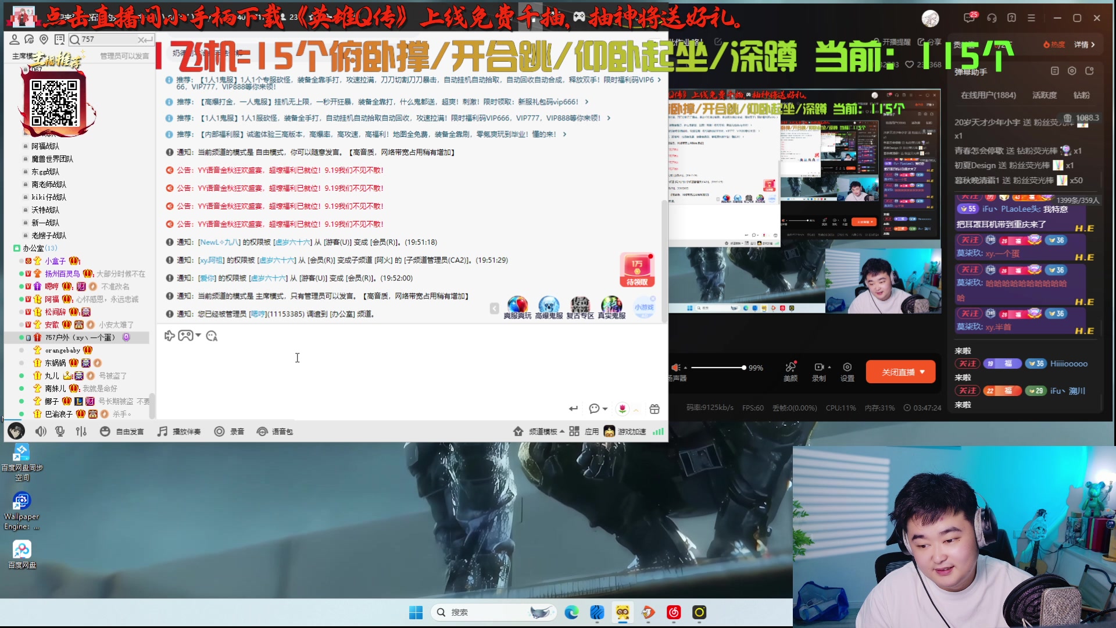The height and width of the screenshot is (628, 1116).
Task: Open the hamburger menu in streaming app
Action: pyautogui.click(x=1031, y=18)
